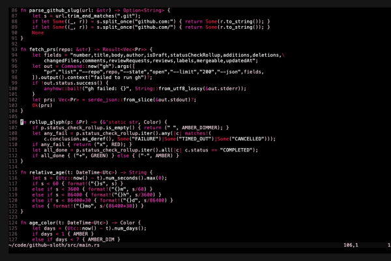Image resolution: width=391 pixels, height=261 pixels.
Task: Click the None return value on line 90
Action: [x=38, y=33]
